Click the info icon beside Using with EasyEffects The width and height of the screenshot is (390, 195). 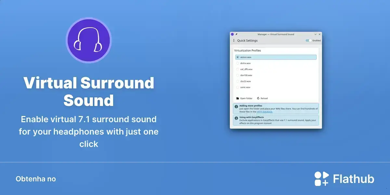pos(236,118)
